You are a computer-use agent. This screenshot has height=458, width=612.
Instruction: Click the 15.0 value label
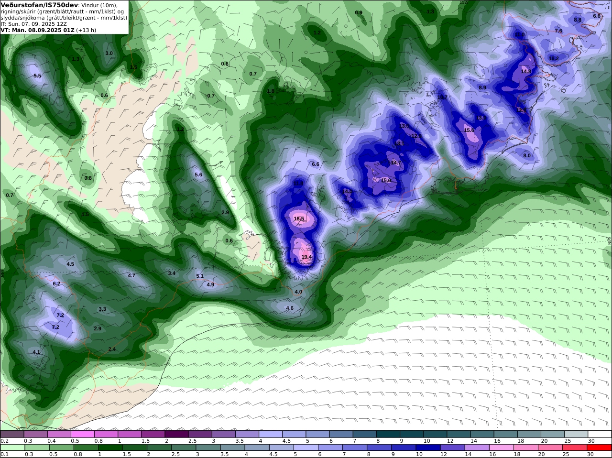[386, 181]
